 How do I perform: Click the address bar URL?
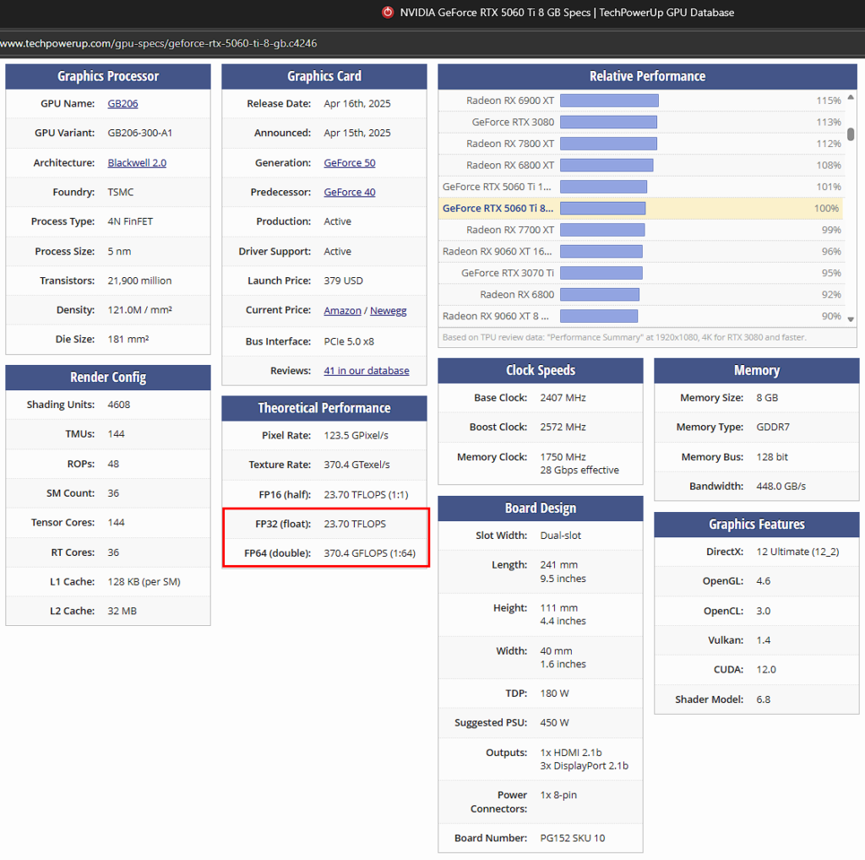pyautogui.click(x=159, y=43)
